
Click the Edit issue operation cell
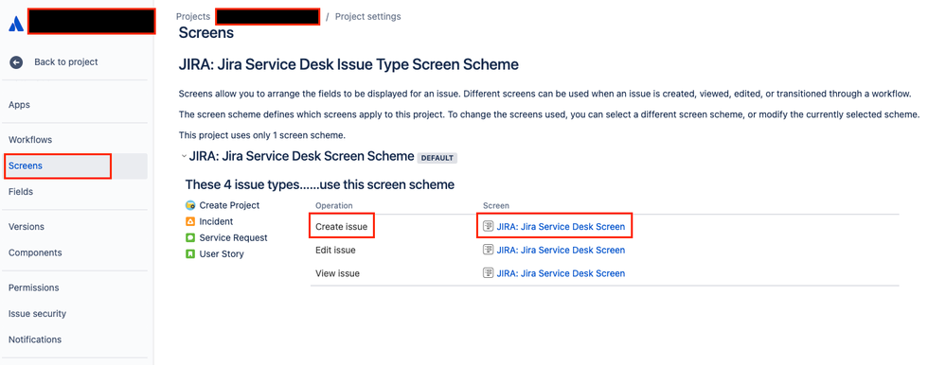[335, 250]
